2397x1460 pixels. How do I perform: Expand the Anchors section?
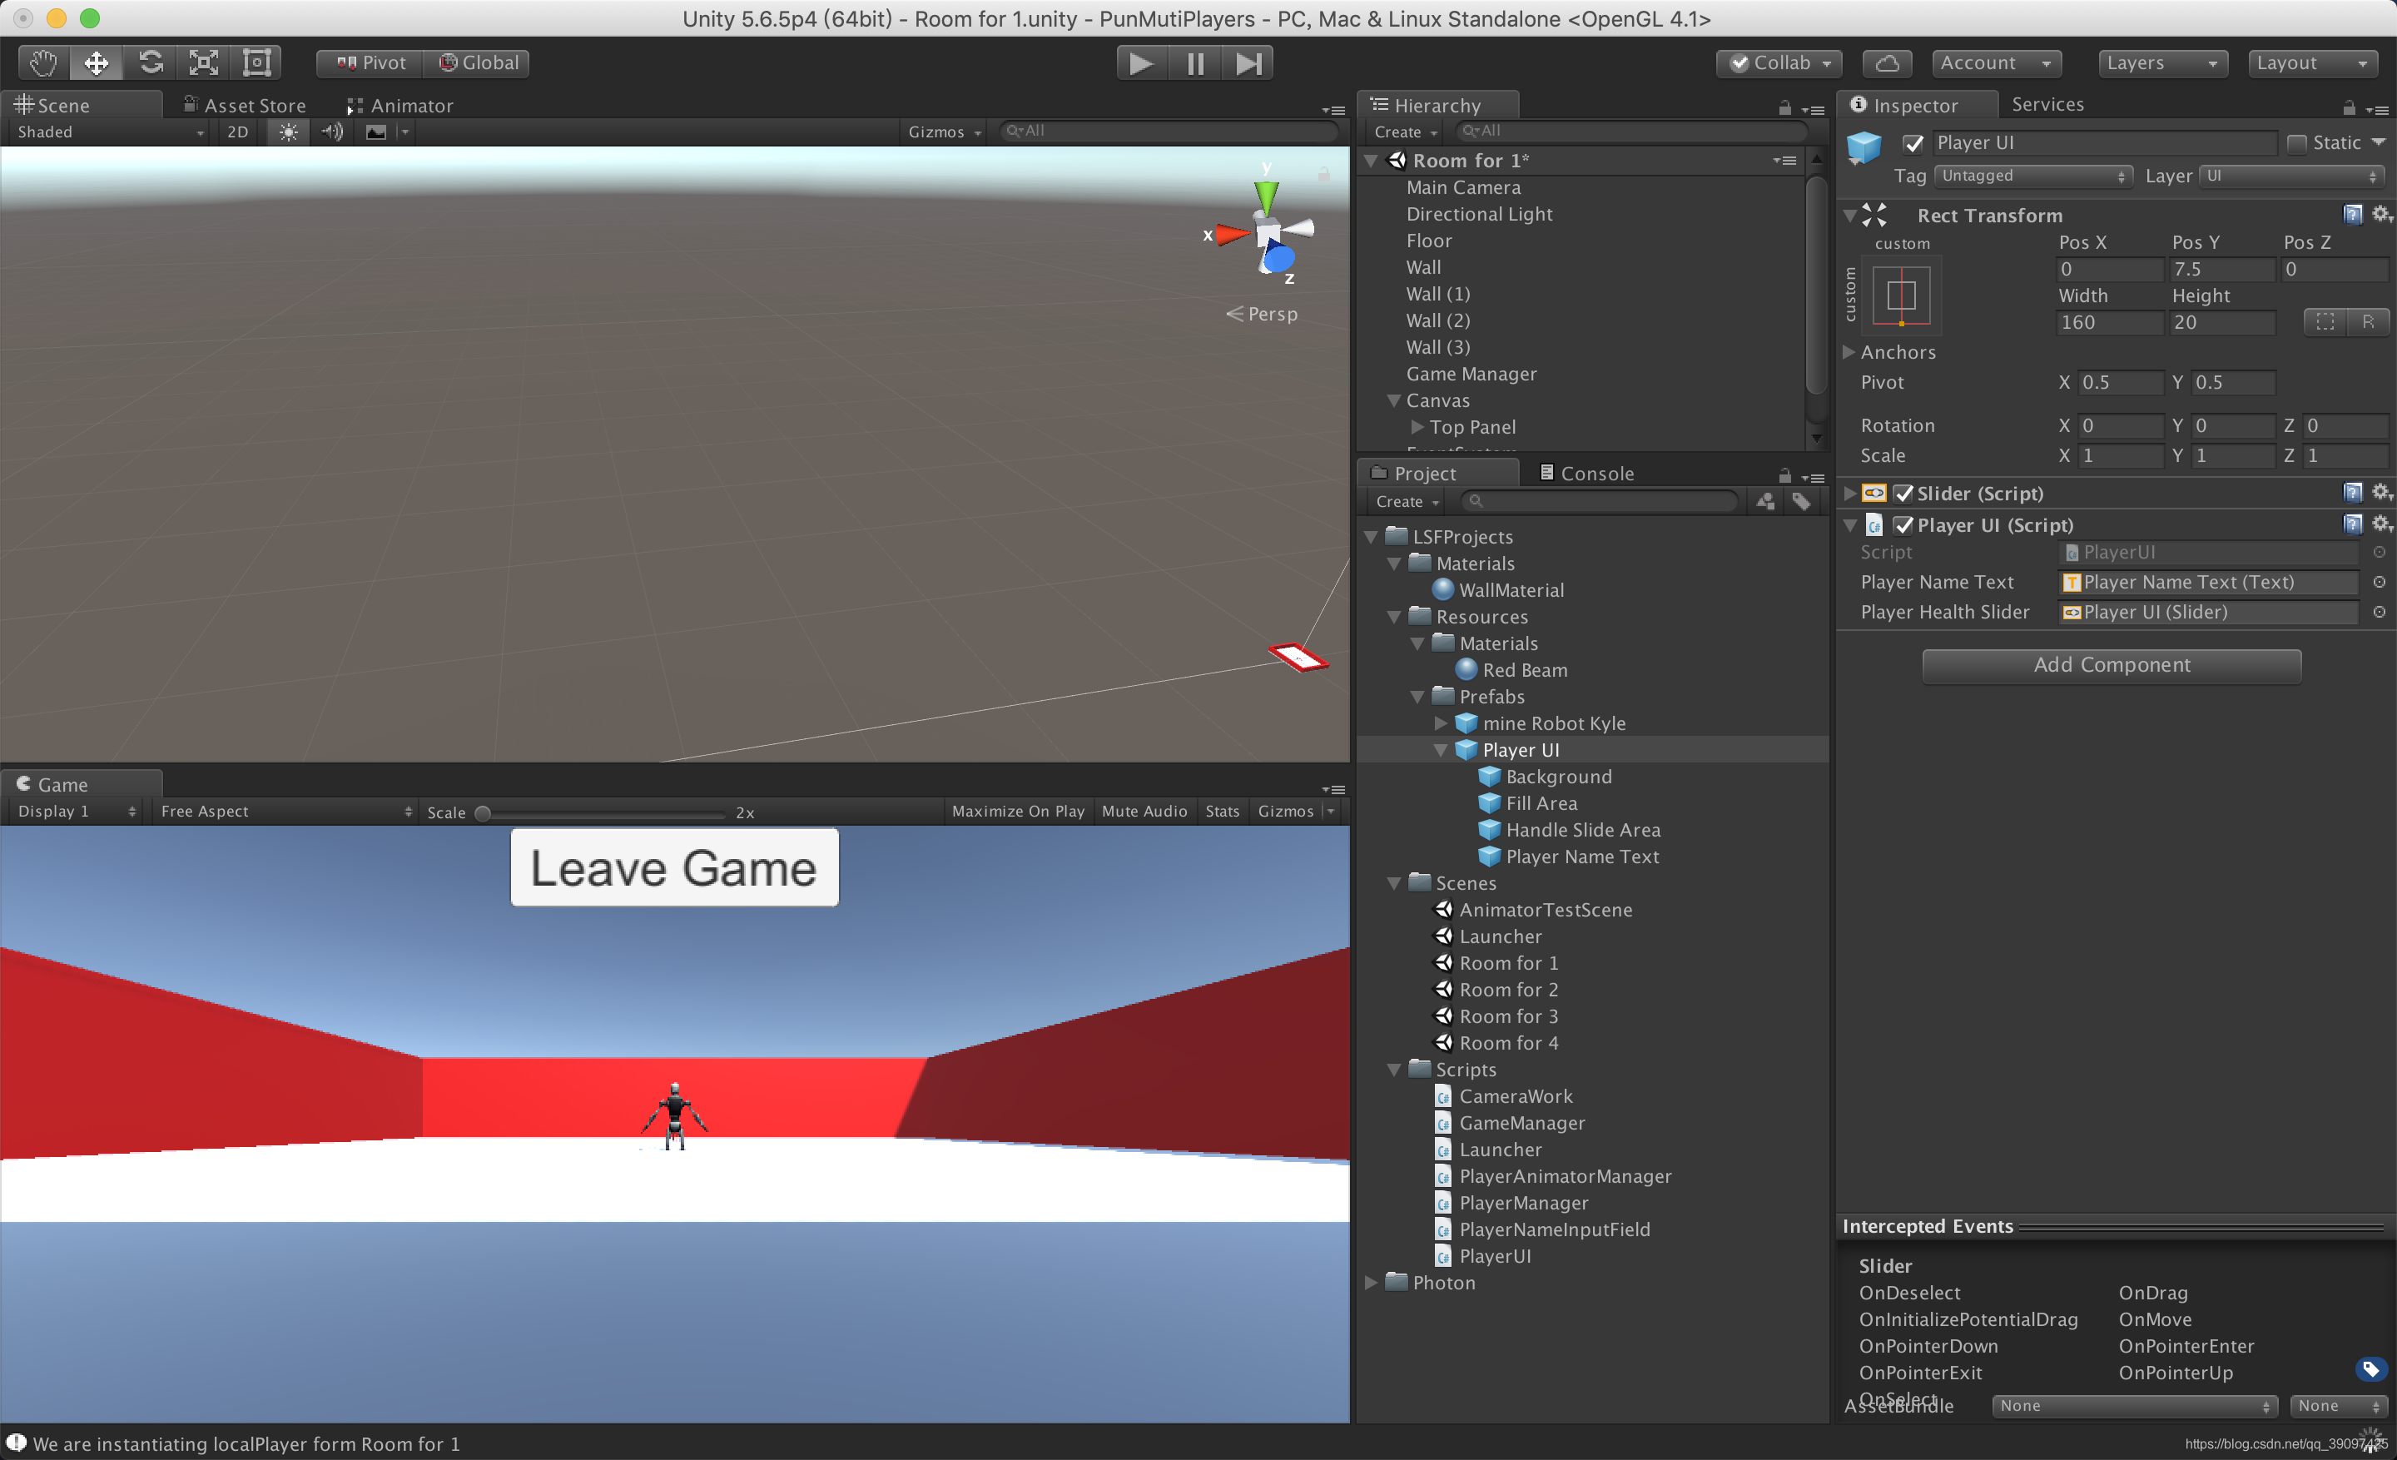tap(1849, 352)
